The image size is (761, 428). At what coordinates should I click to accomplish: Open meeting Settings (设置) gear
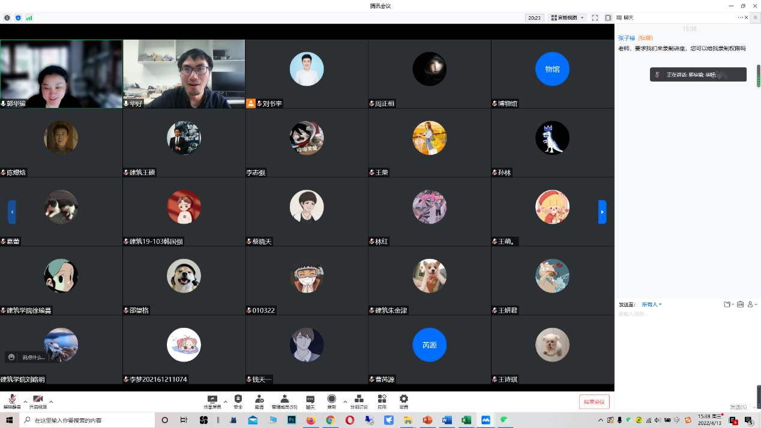404,401
